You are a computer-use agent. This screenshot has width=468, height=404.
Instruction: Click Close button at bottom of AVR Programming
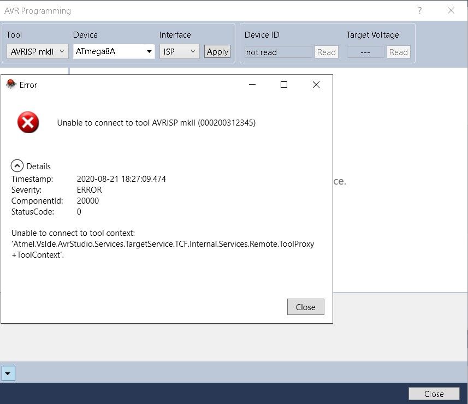pos(434,394)
